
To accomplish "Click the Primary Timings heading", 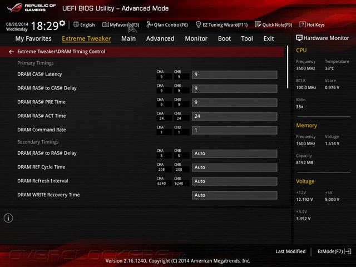I will (36, 63).
